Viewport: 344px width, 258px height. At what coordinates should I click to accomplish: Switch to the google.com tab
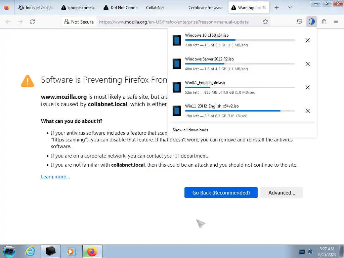pyautogui.click(x=78, y=7)
